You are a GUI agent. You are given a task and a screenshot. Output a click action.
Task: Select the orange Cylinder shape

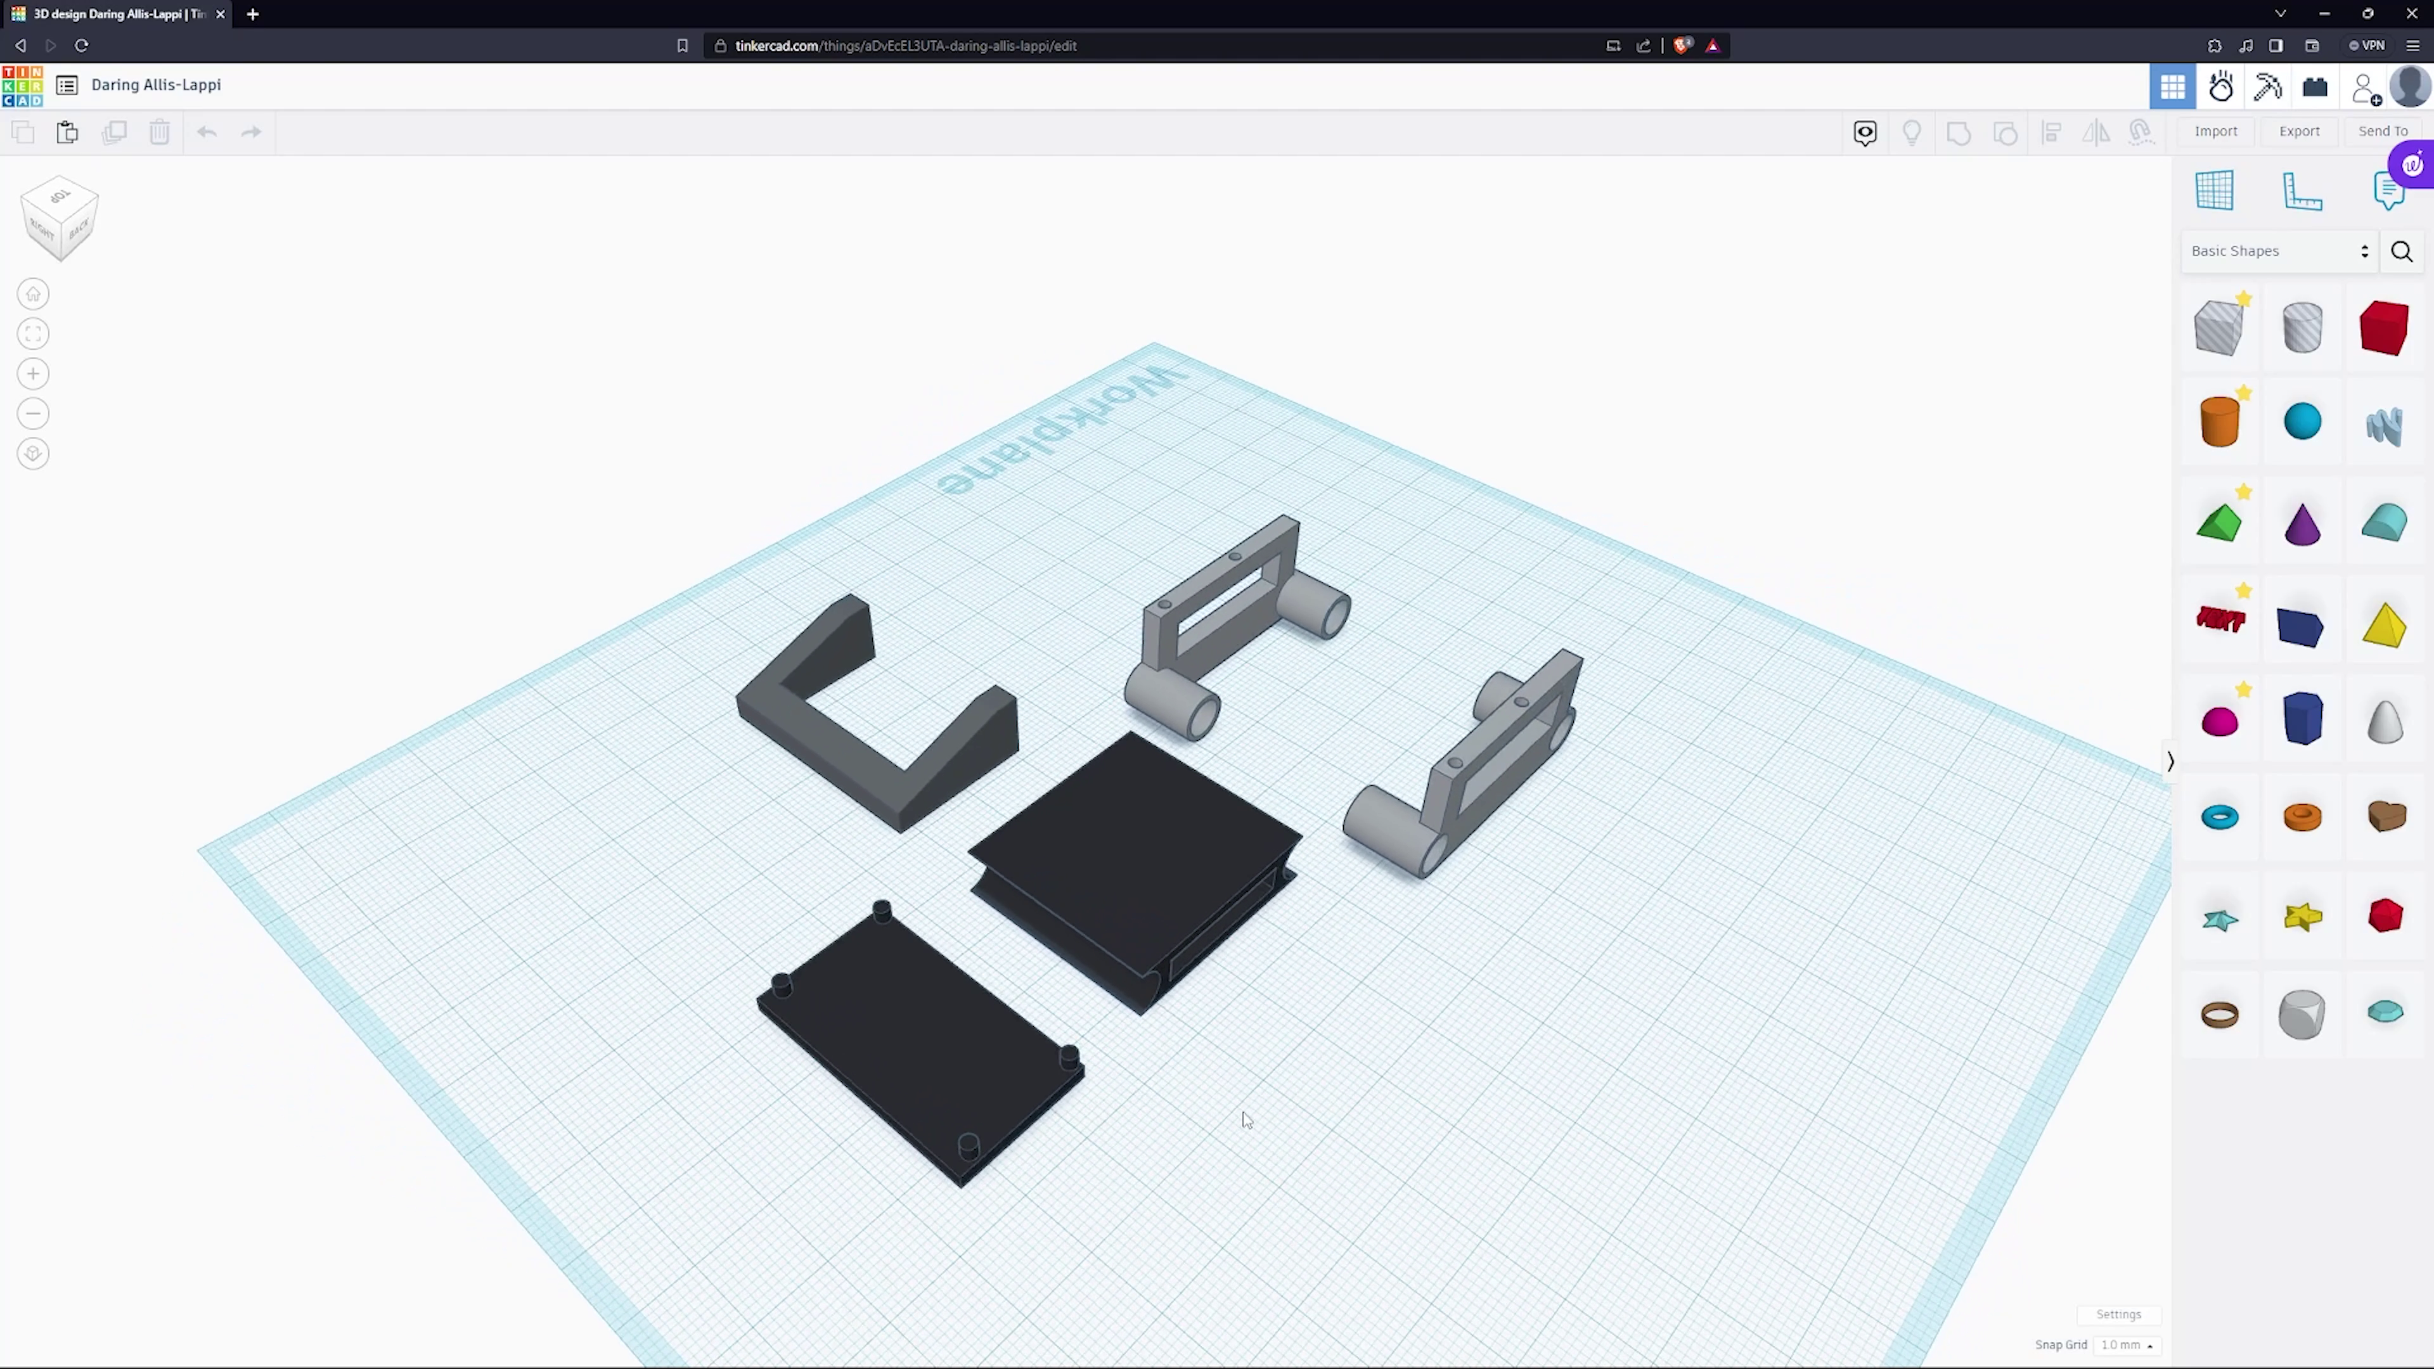click(x=2220, y=421)
